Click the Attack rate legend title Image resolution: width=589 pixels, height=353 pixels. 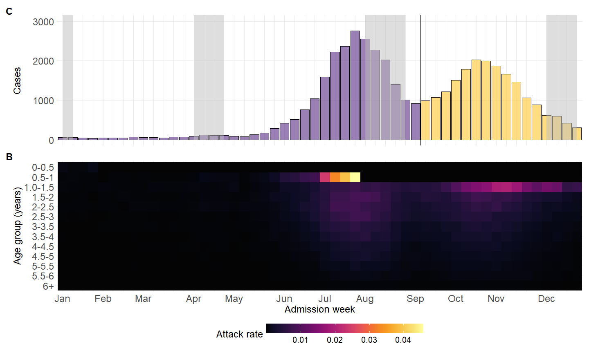239,334
